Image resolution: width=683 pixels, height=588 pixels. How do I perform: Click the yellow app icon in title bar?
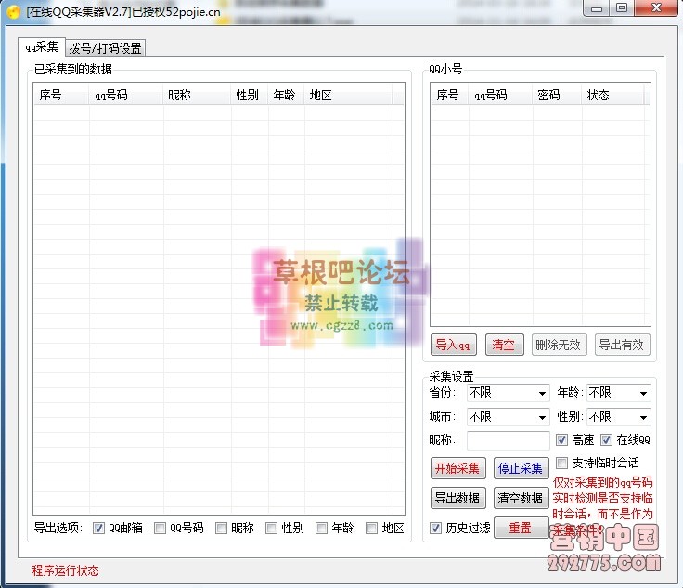pyautogui.click(x=14, y=12)
